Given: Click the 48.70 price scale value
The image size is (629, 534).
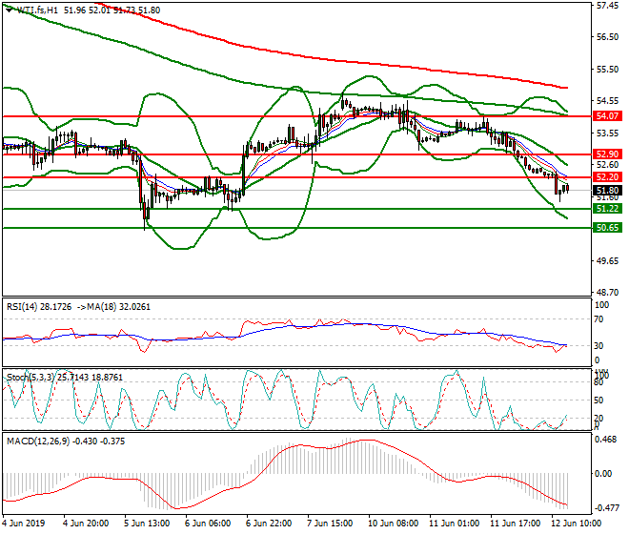Looking at the screenshot, I should [607, 293].
